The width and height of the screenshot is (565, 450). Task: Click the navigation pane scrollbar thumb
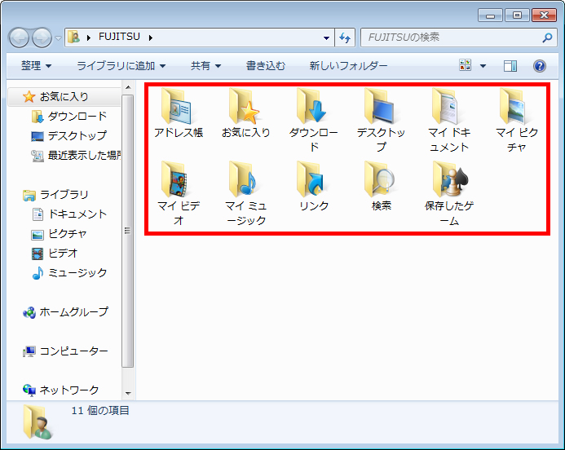pyautogui.click(x=127, y=231)
